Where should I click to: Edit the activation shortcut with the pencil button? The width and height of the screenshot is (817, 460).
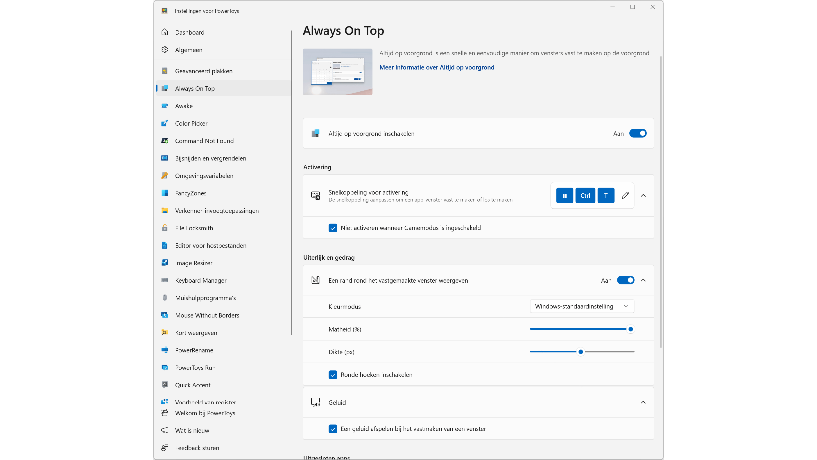pos(625,195)
